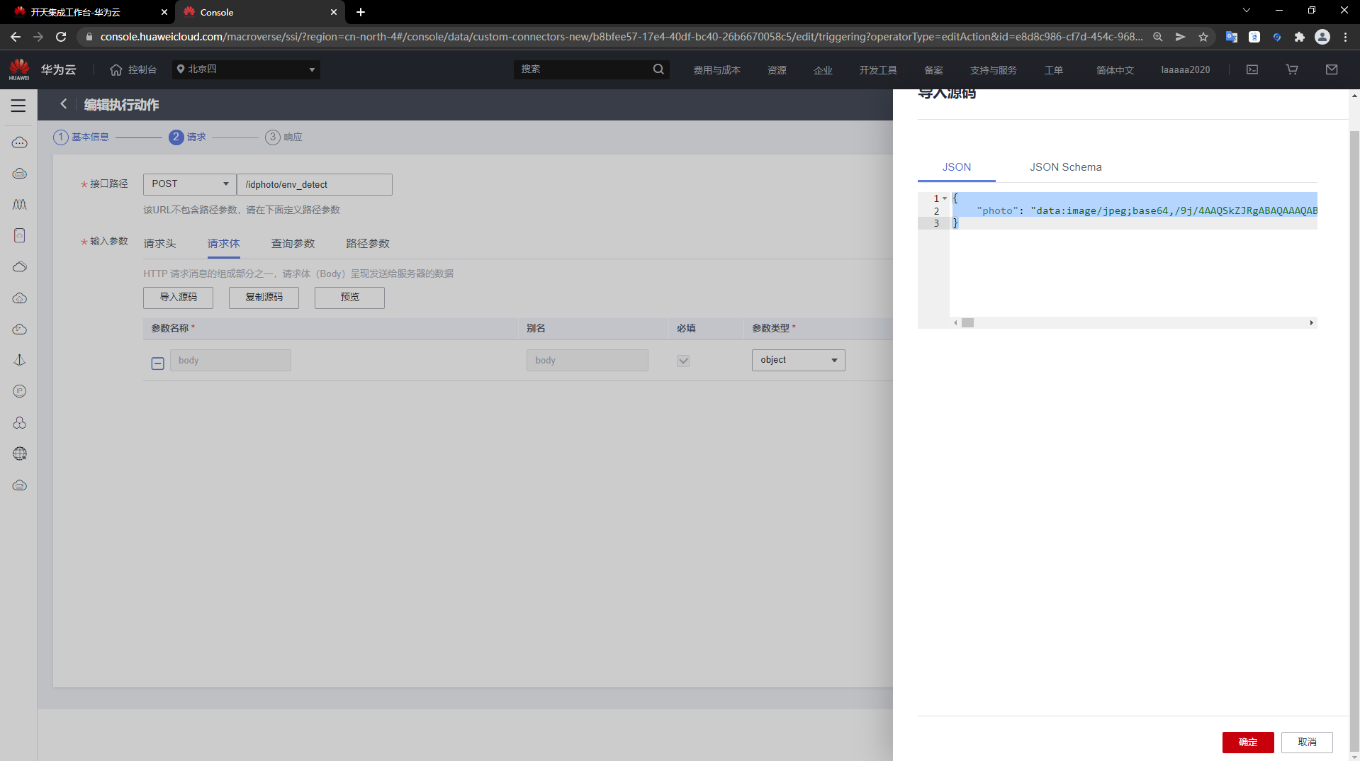This screenshot has width=1360, height=761.
Task: Click the body parameter name field
Action: 230,360
